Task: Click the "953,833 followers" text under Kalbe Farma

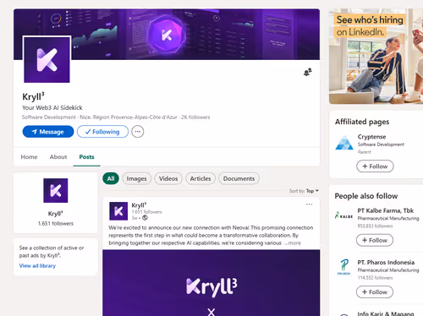Action: (x=375, y=226)
